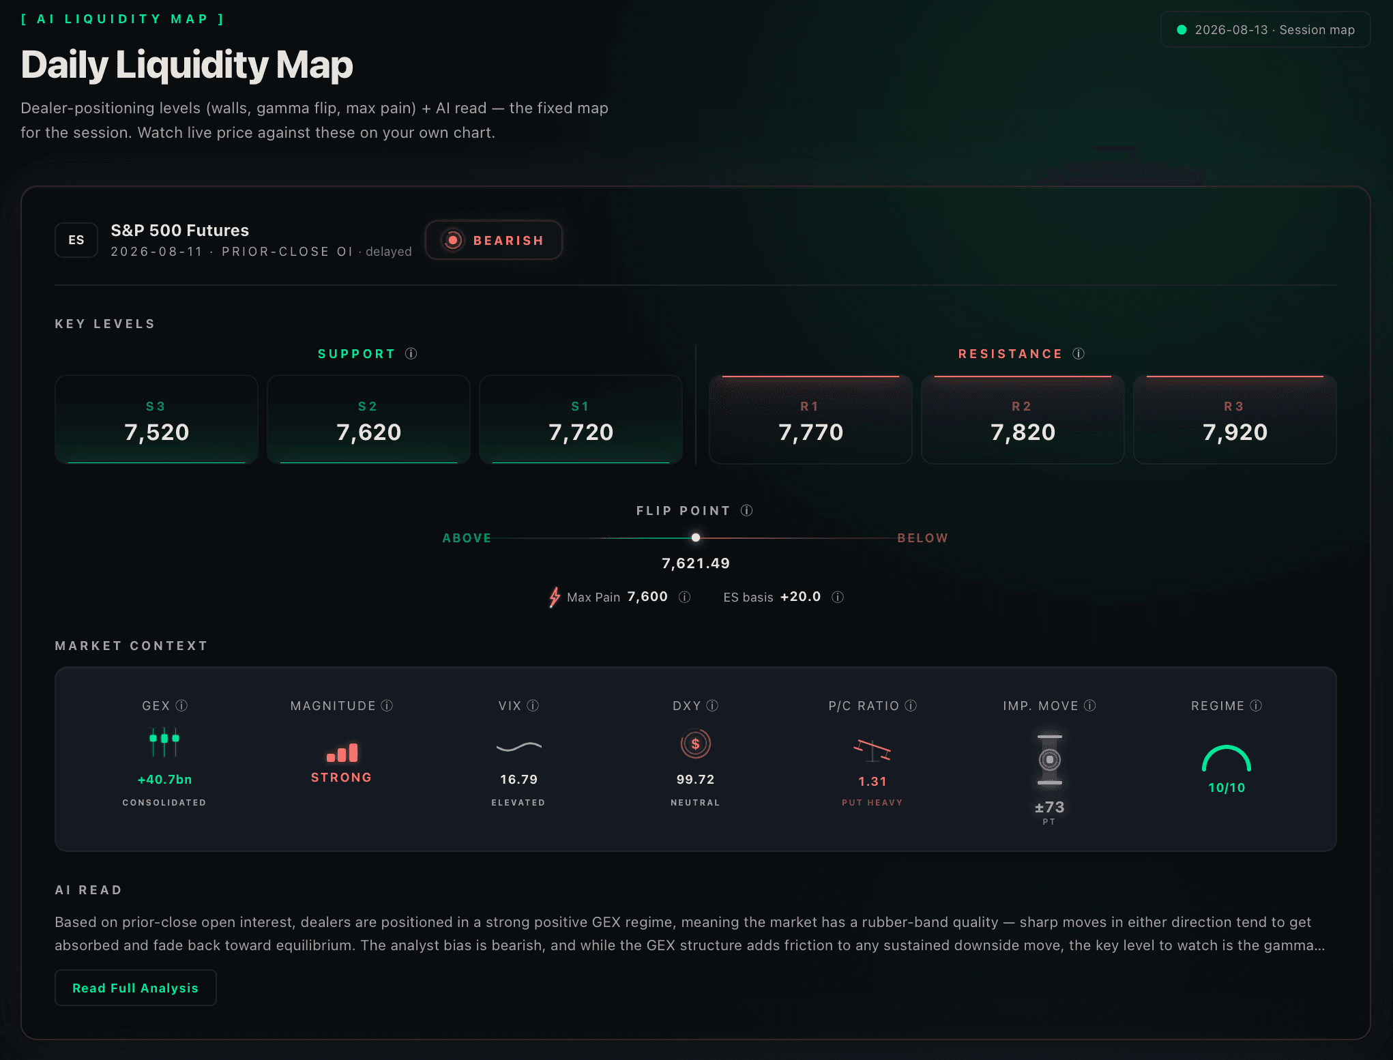Click the info icon beside RESISTANCE
1393x1060 pixels.
click(x=1079, y=353)
